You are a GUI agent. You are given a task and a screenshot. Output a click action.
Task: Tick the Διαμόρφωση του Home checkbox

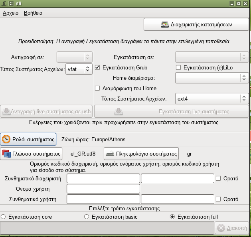(97, 88)
